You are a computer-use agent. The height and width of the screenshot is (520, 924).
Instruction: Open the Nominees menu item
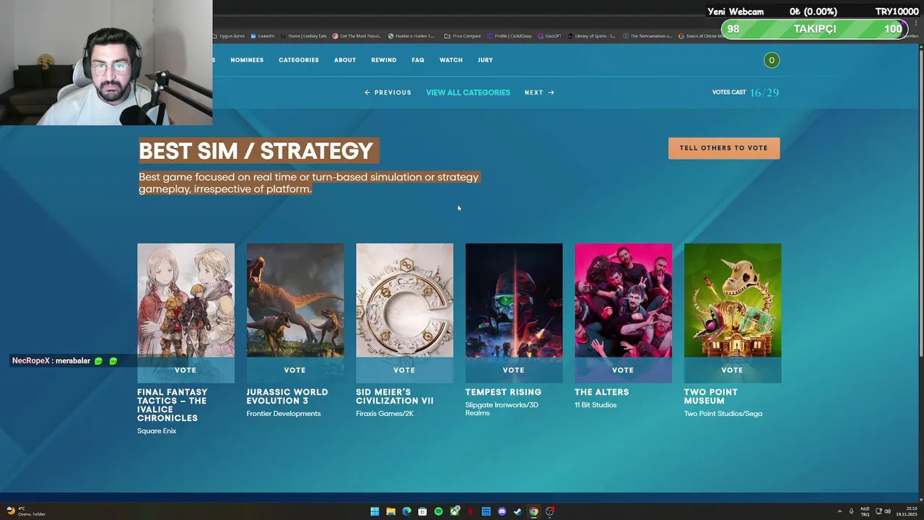(247, 60)
